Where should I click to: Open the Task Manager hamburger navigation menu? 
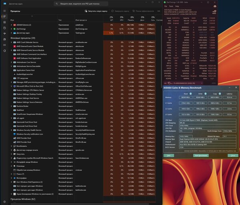tap(4, 11)
